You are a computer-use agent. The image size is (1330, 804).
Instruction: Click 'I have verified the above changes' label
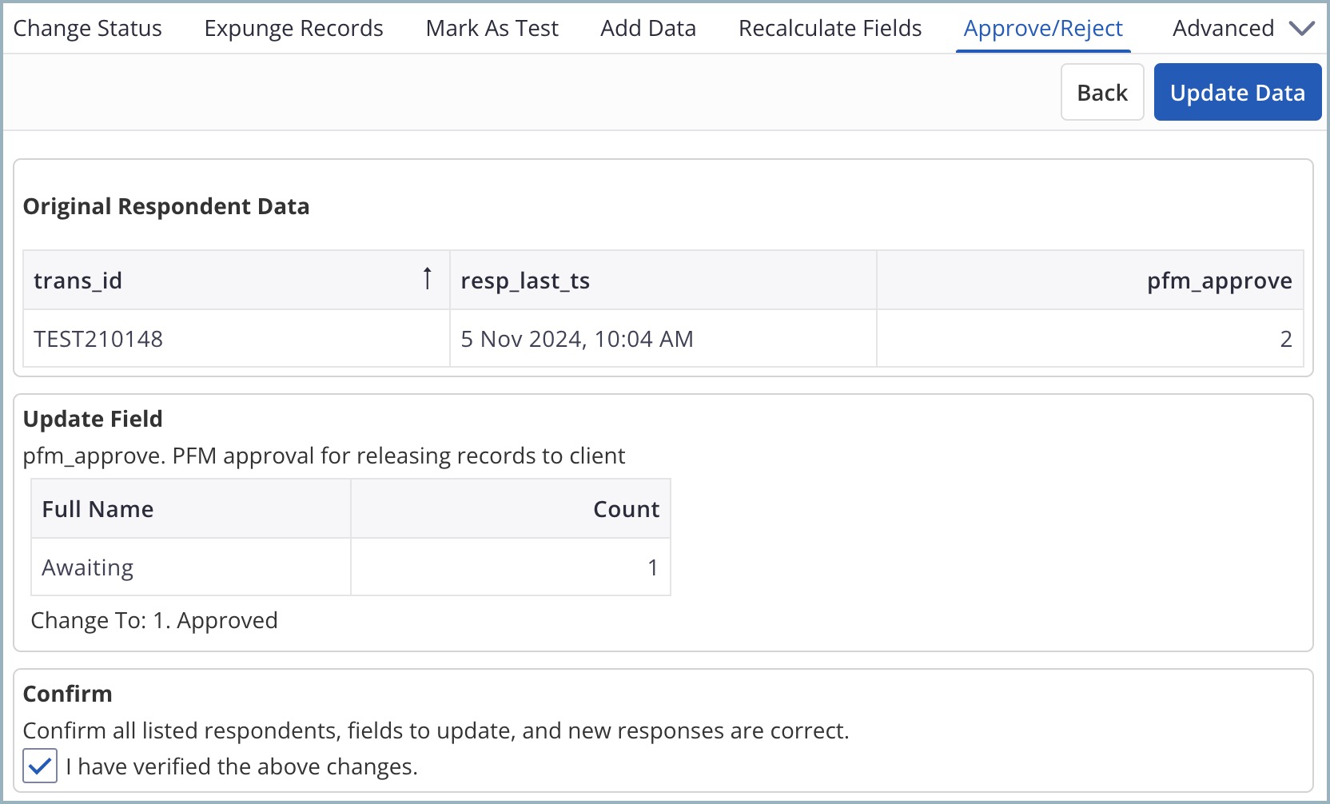[241, 766]
